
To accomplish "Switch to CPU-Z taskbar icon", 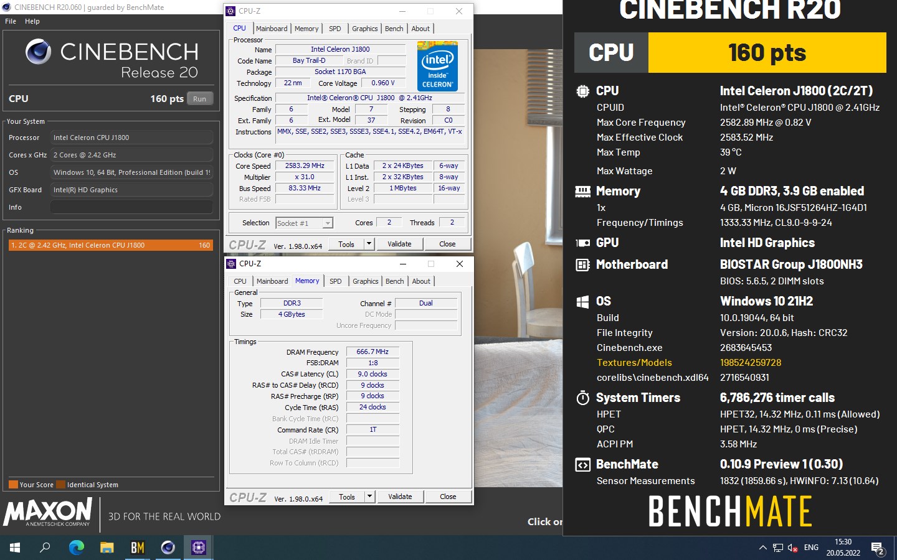I will coord(199,548).
